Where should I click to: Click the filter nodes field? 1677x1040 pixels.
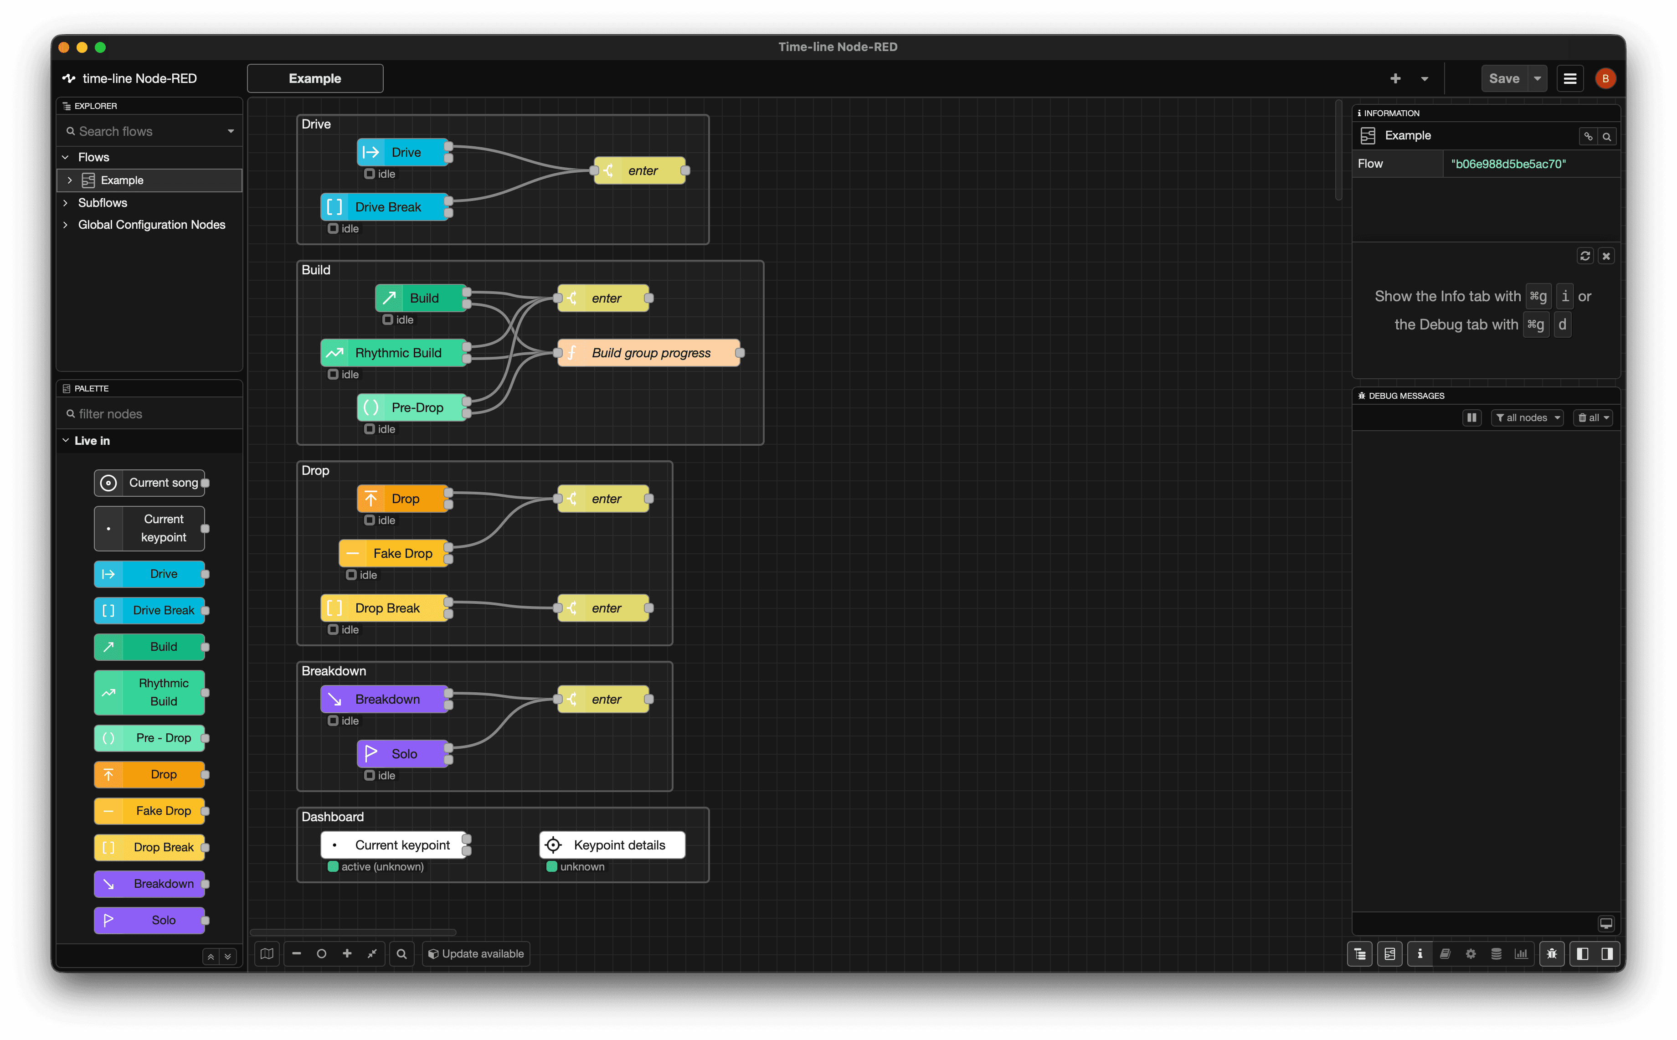[149, 414]
